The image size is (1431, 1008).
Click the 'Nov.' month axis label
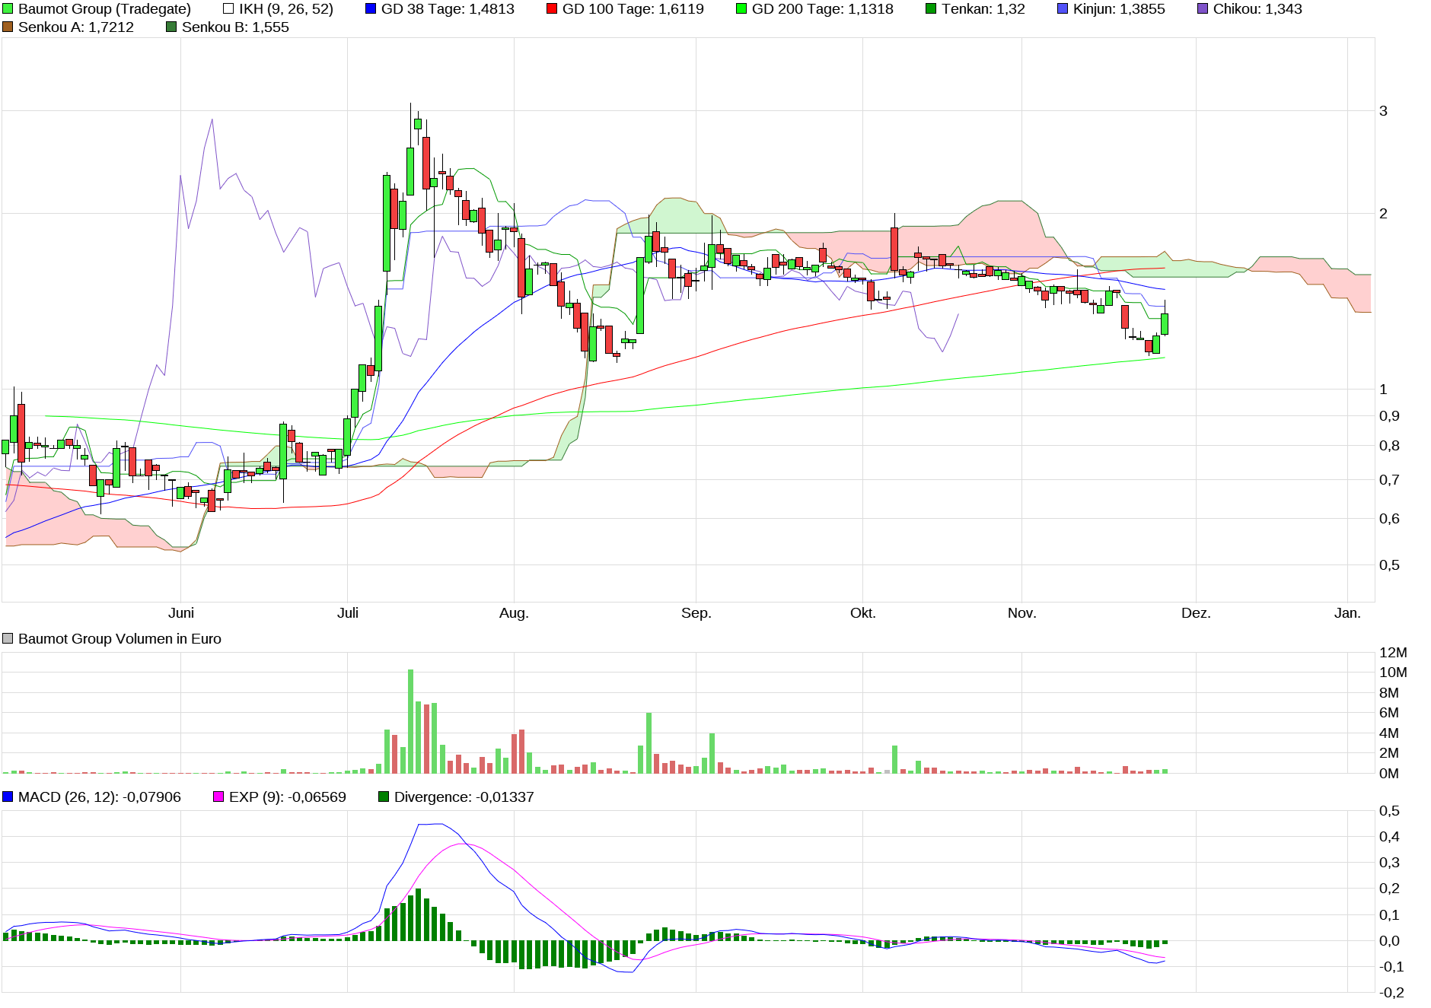1021,613
